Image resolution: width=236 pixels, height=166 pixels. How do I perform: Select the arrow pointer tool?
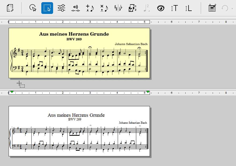(33, 8)
